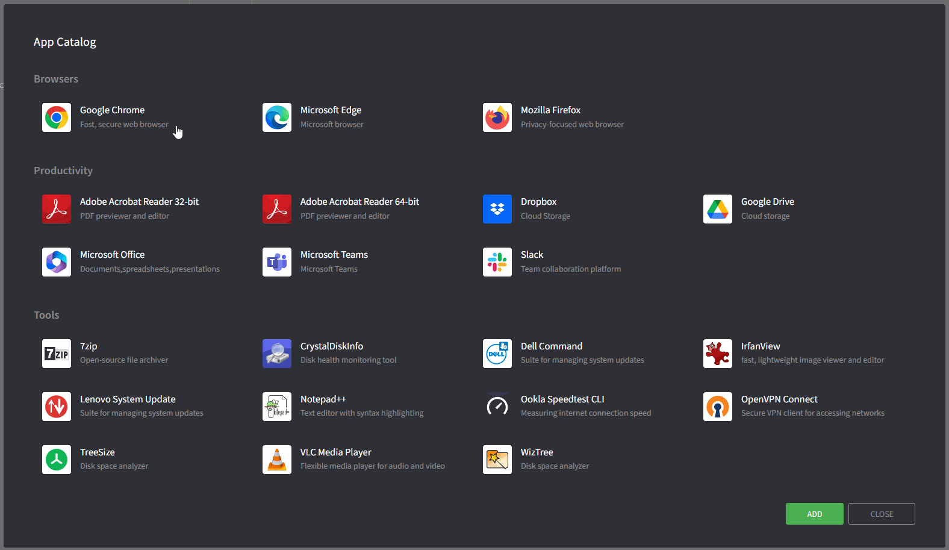Click the CLOSE button

click(882, 514)
